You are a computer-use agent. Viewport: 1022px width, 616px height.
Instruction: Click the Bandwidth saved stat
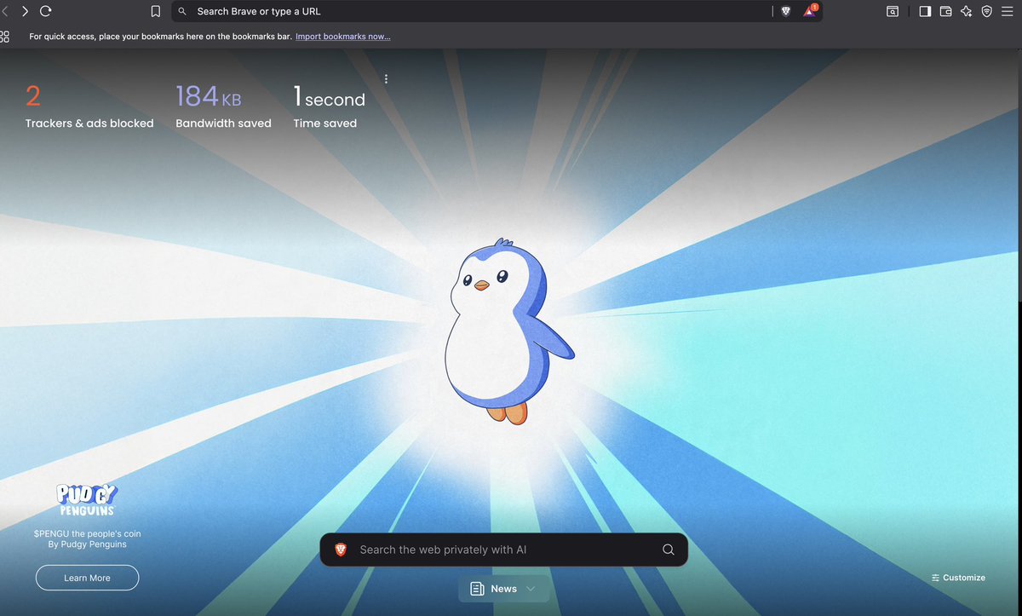pos(223,108)
